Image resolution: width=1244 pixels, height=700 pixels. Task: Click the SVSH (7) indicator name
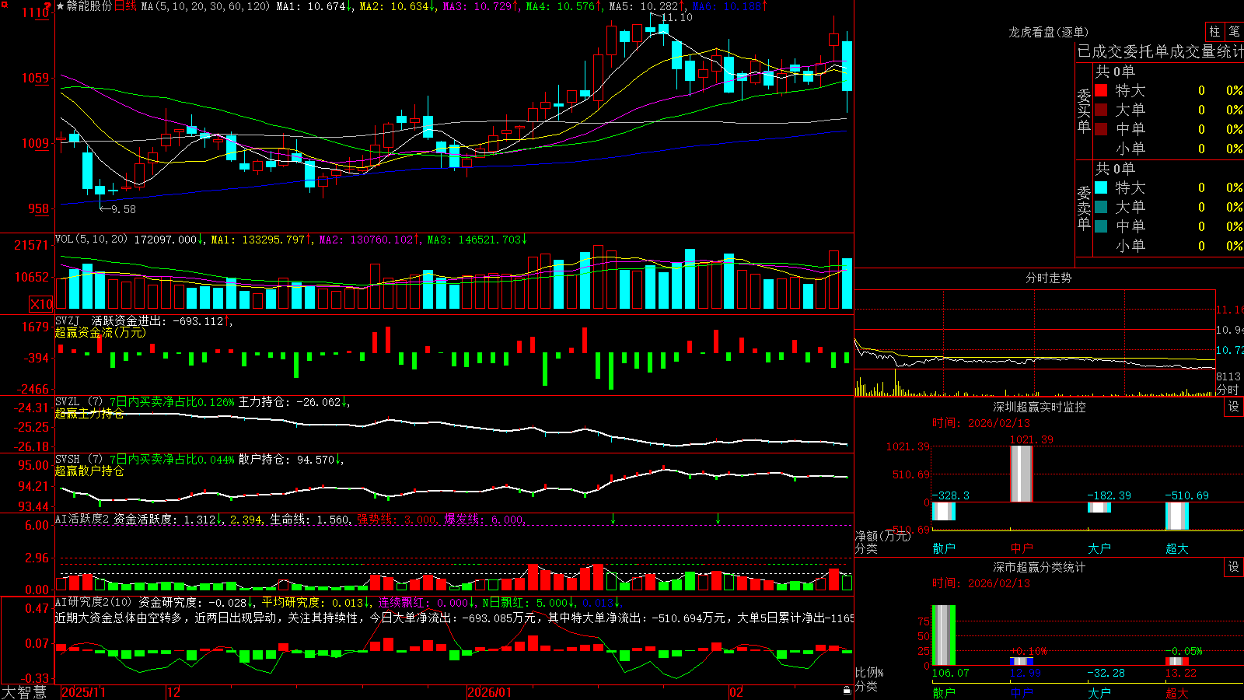click(79, 460)
